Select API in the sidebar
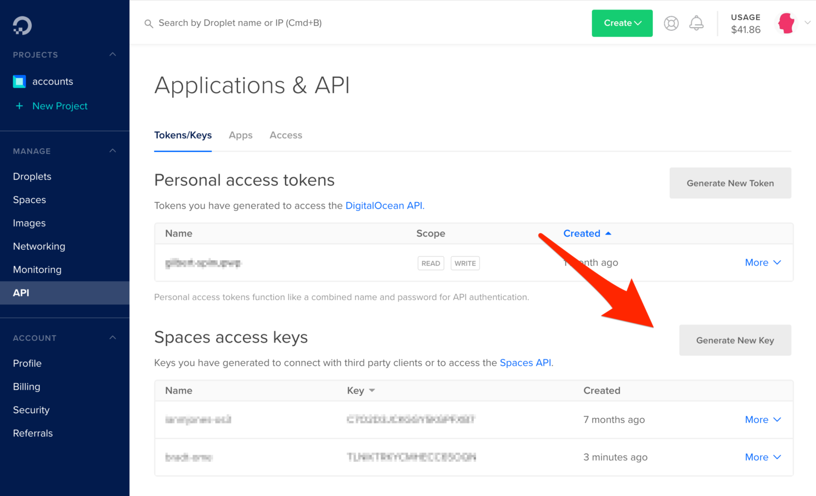Screen dimensions: 816x496 (x=65, y=293)
